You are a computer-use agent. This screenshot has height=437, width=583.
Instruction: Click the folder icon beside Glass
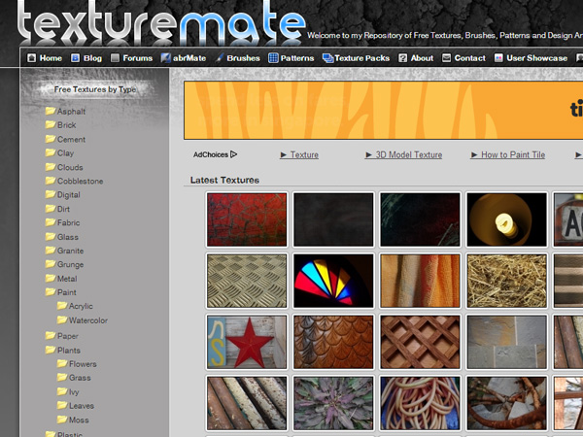coord(51,236)
